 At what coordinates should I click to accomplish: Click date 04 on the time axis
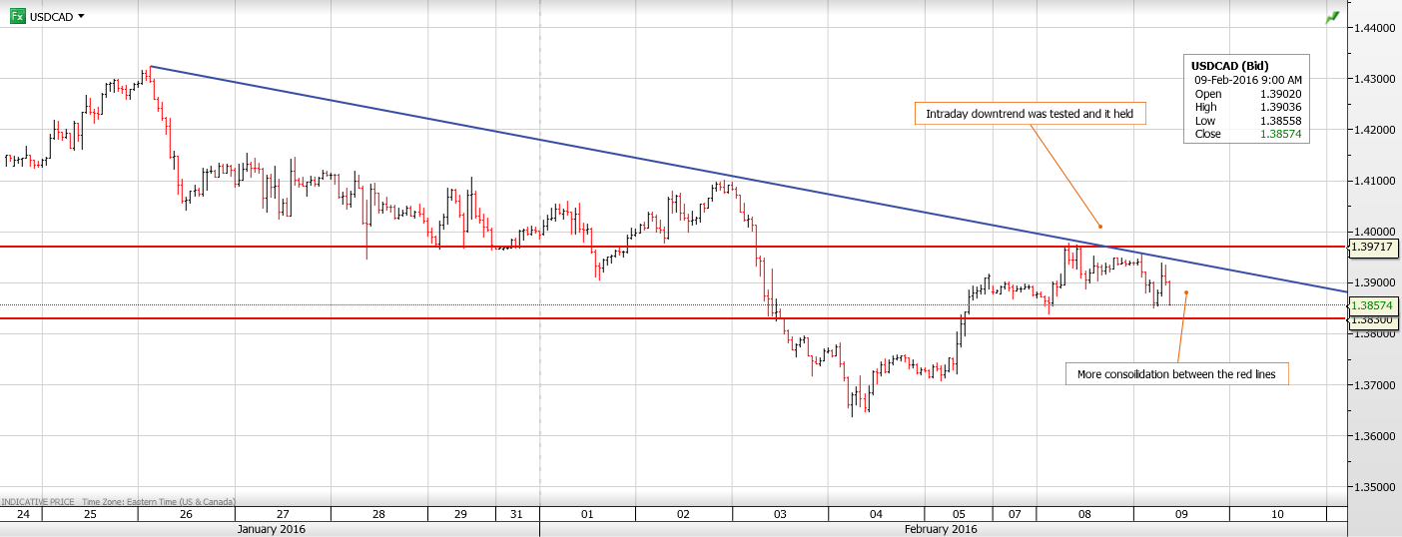point(876,514)
